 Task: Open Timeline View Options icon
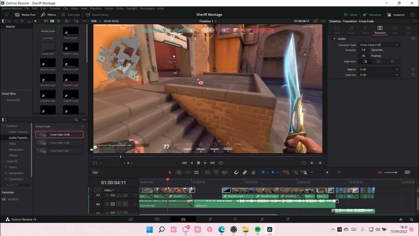click(x=95, y=172)
